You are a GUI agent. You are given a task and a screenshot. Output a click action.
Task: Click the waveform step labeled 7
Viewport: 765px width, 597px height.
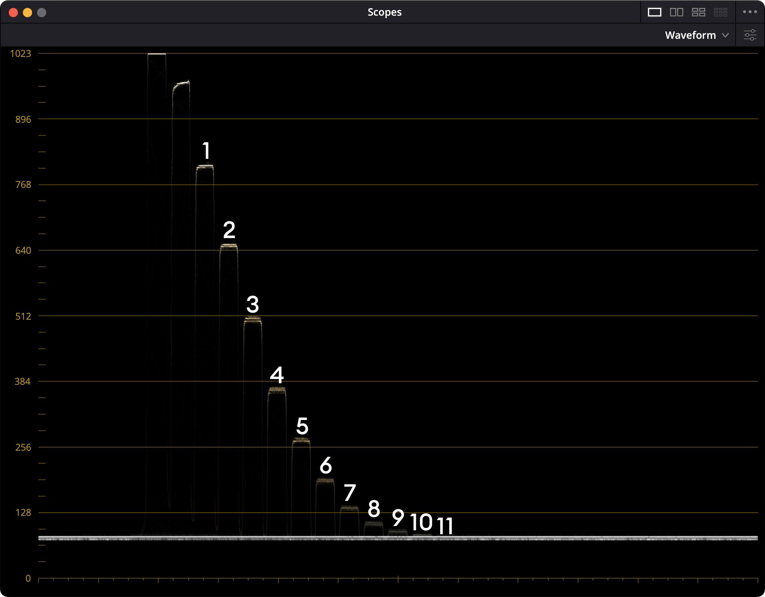coord(349,508)
